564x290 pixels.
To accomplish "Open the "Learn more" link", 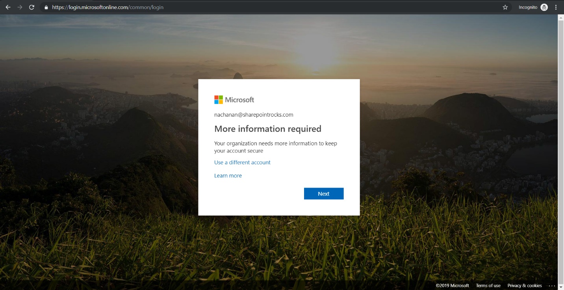I will click(228, 176).
